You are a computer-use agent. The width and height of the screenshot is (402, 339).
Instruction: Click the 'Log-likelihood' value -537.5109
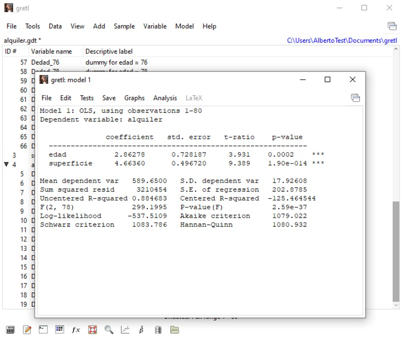(147, 216)
